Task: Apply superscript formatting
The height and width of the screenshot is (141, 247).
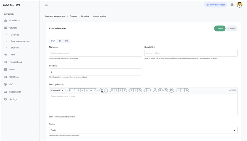Action: (95, 90)
